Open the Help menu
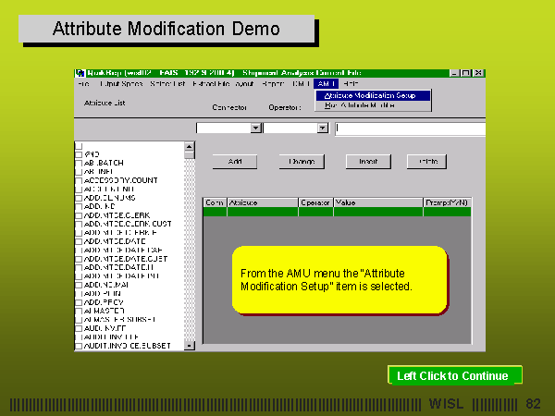 (x=351, y=84)
